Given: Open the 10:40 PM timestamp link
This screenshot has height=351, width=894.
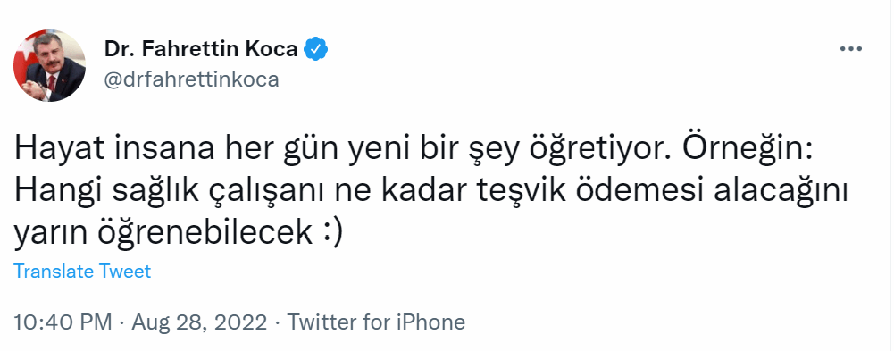Looking at the screenshot, I should [63, 322].
